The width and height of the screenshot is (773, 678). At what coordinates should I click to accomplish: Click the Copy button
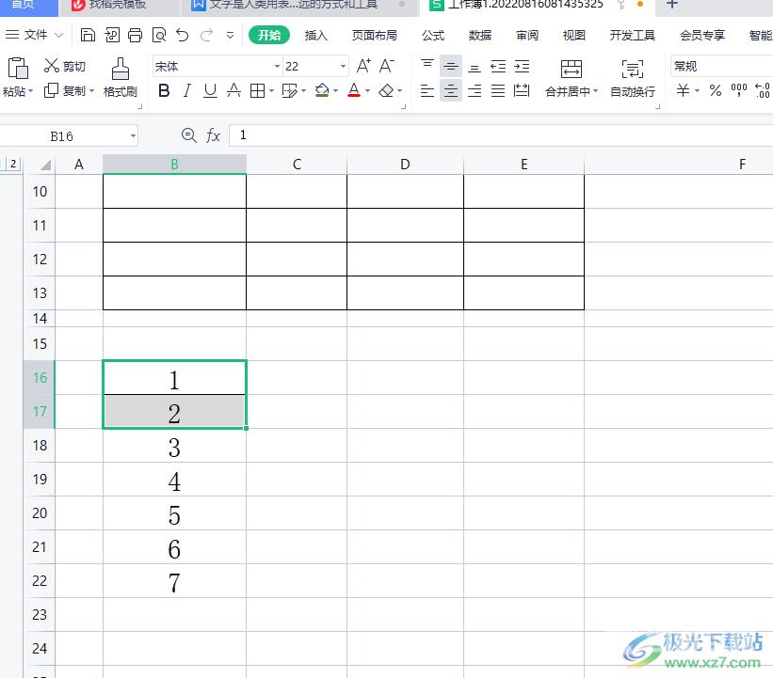65,90
